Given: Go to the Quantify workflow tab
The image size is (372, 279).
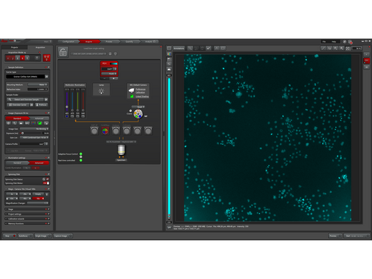Looking at the screenshot, I should click(x=129, y=41).
